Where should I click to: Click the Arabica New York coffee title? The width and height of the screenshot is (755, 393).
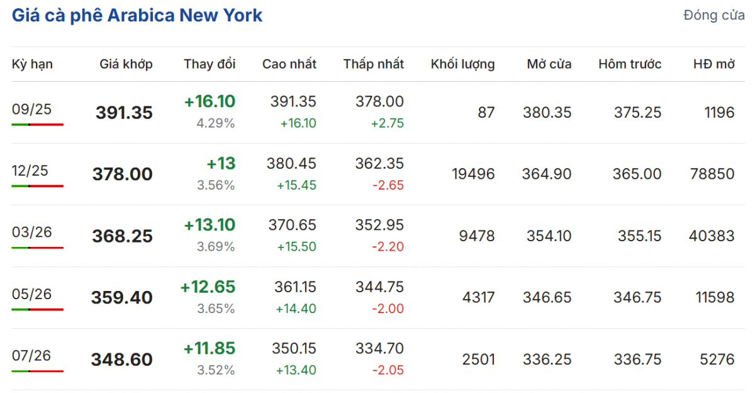click(137, 16)
